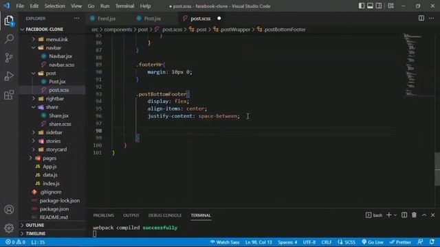Open Source Control view
Viewport: 440px width, 247px height.
pos(9,58)
